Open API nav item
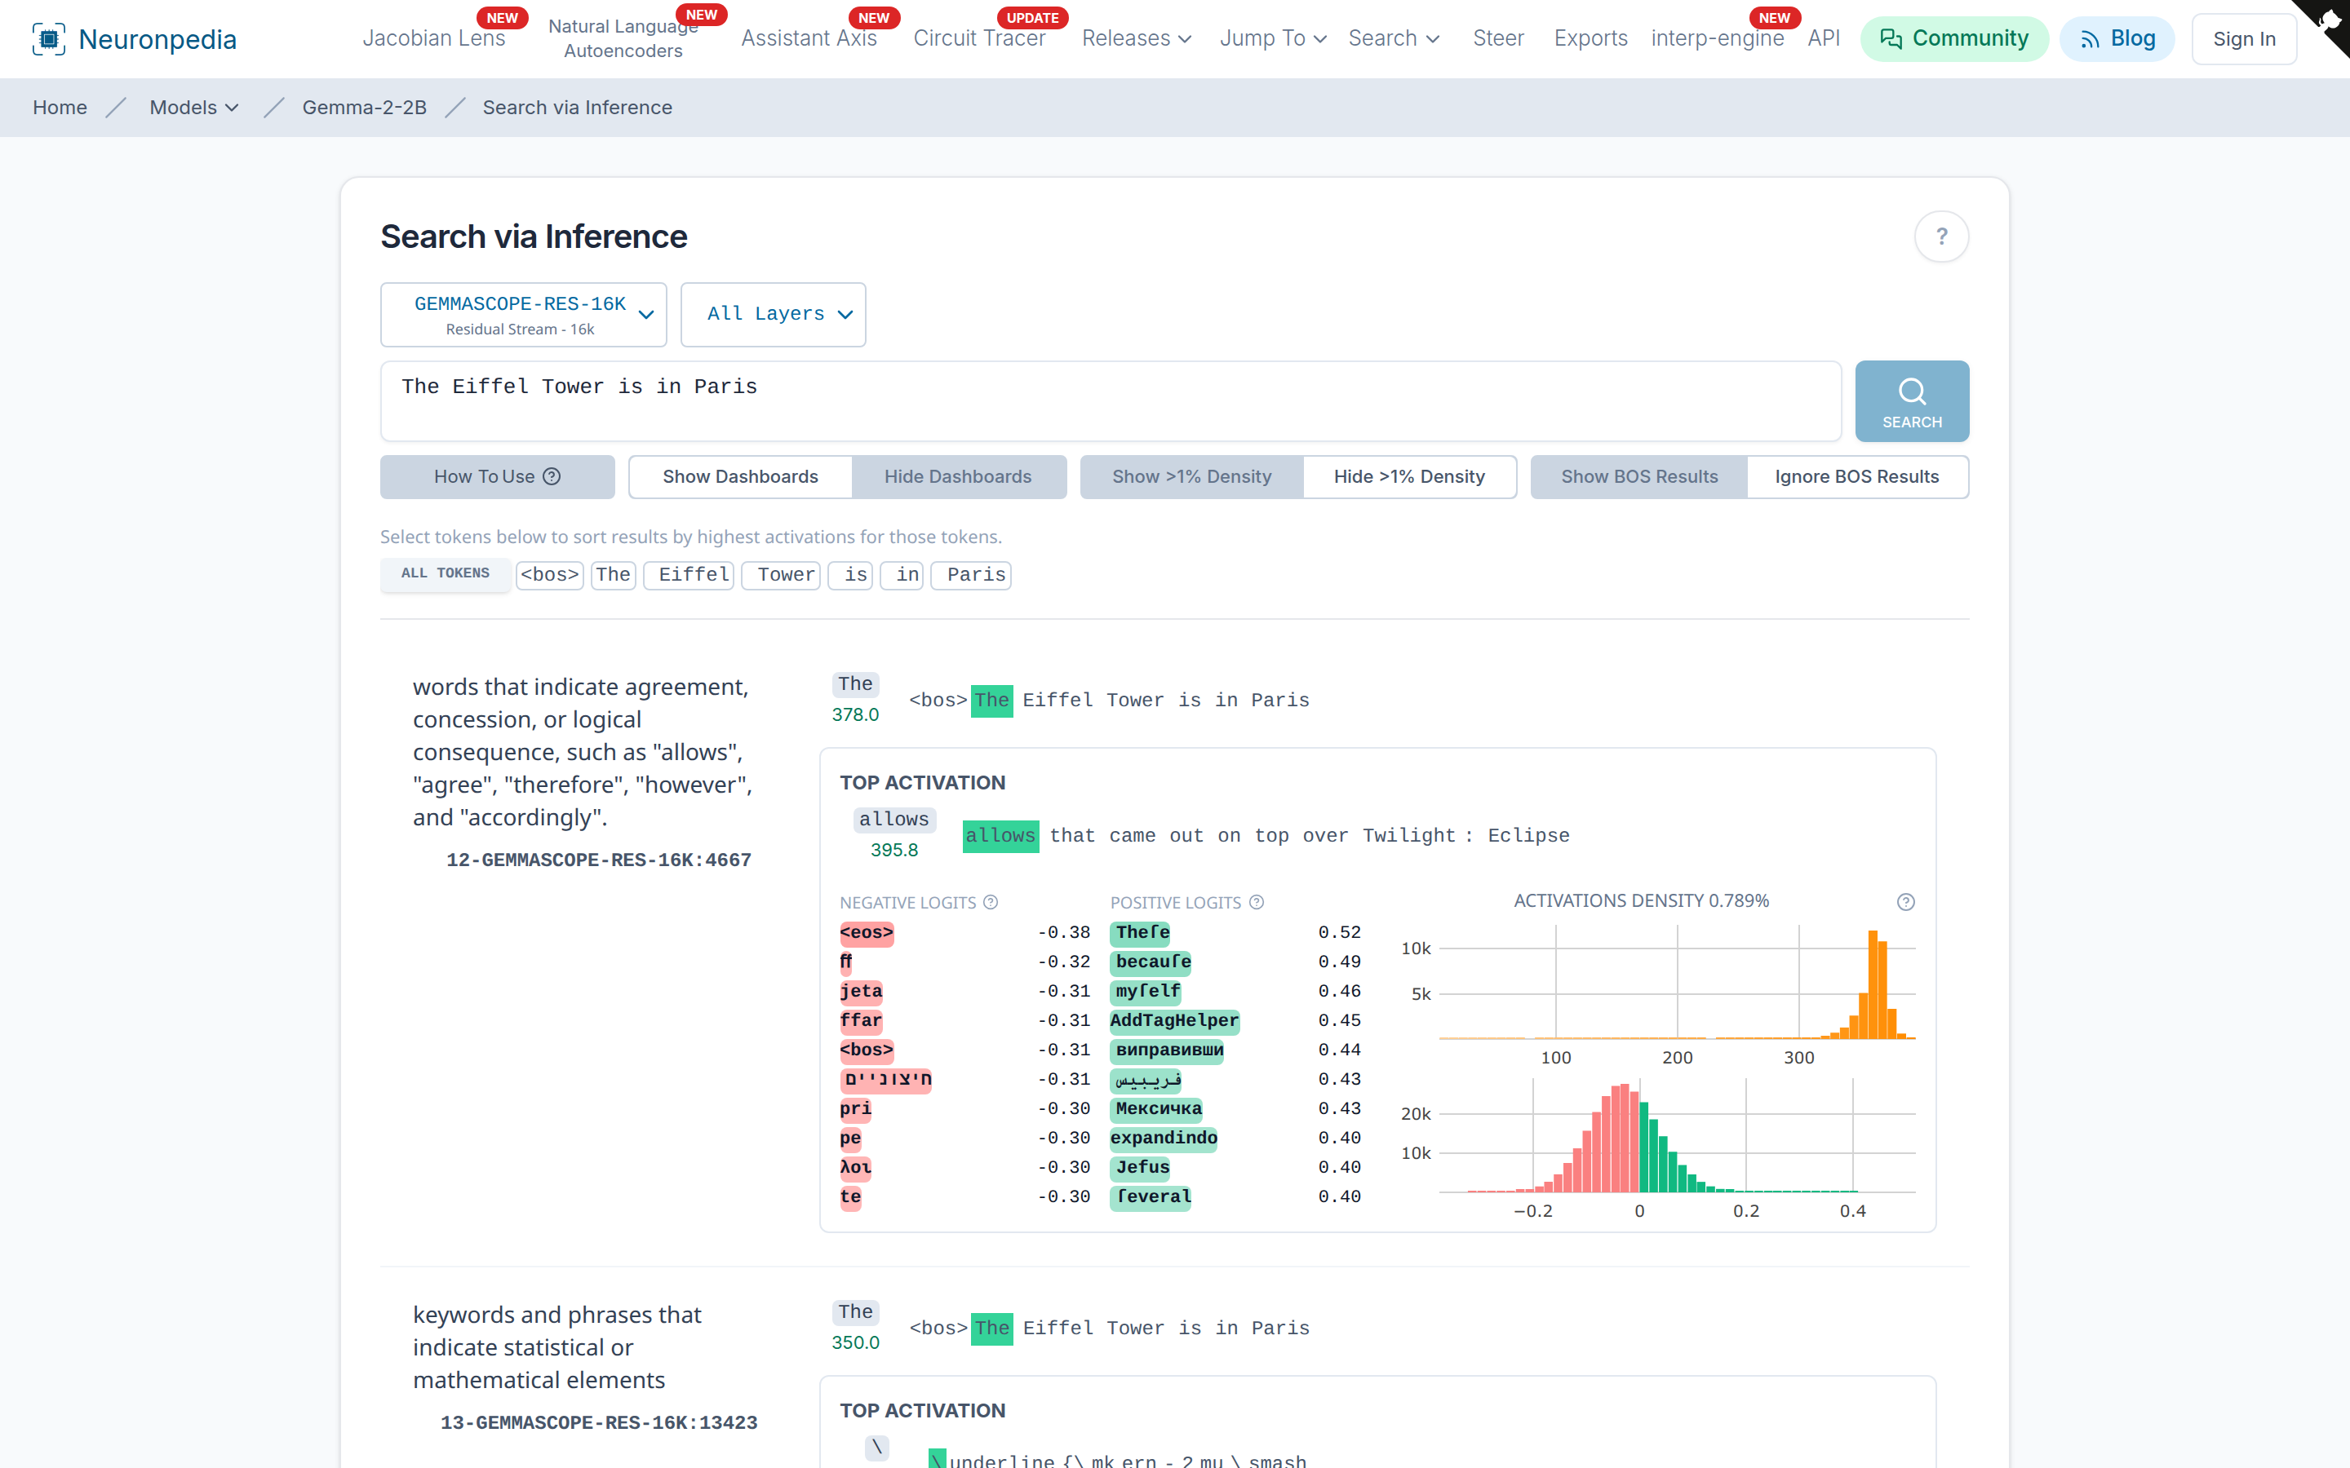 1823,39
